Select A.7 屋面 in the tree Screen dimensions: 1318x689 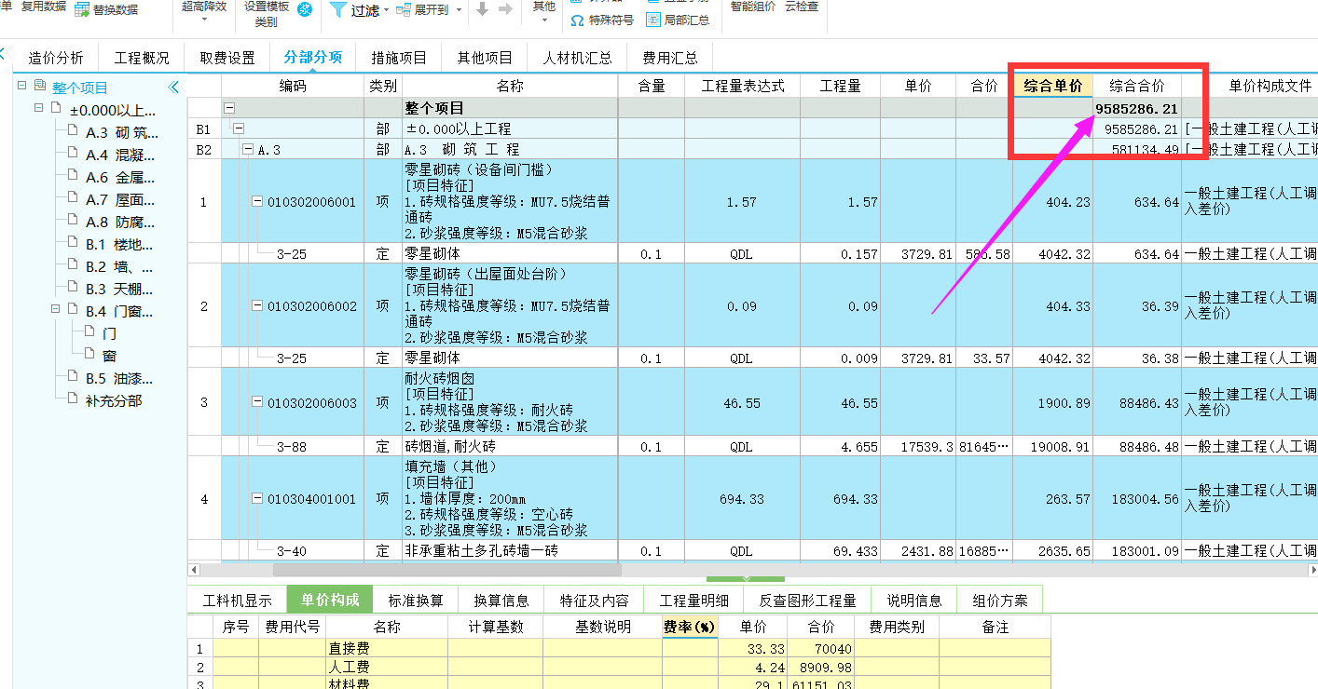point(120,199)
